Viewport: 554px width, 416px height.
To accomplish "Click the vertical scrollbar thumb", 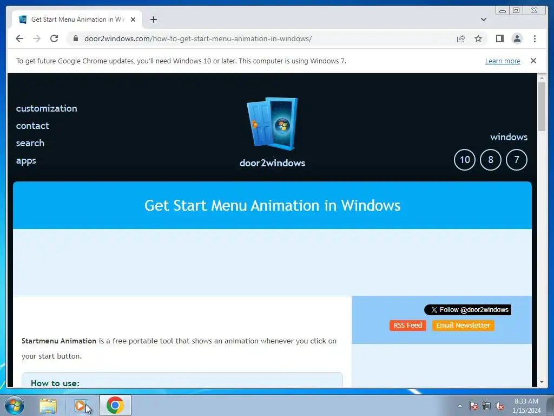I will click(x=542, y=107).
